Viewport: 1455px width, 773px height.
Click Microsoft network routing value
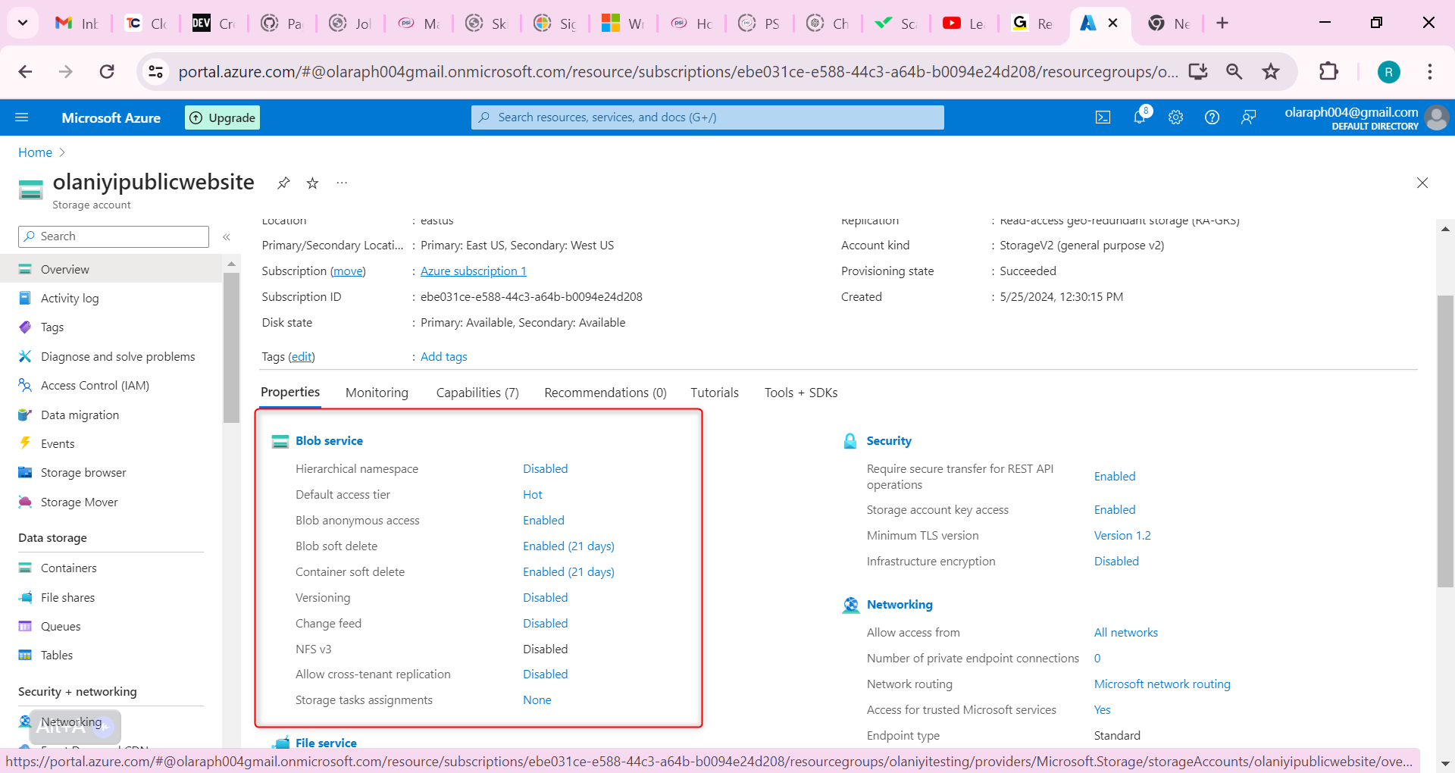pyautogui.click(x=1162, y=684)
